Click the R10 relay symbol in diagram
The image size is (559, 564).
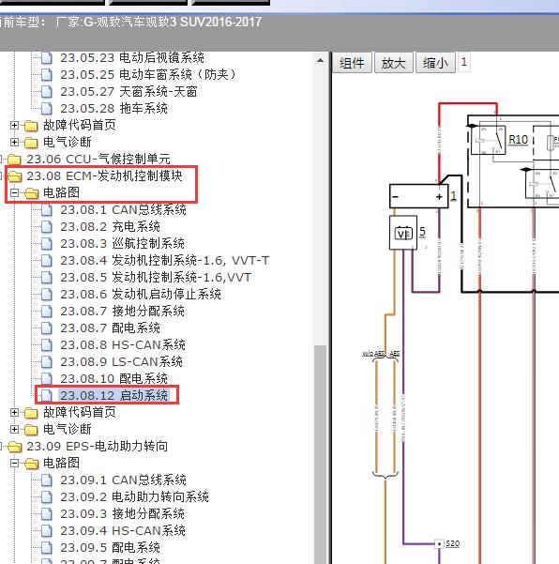[x=489, y=140]
